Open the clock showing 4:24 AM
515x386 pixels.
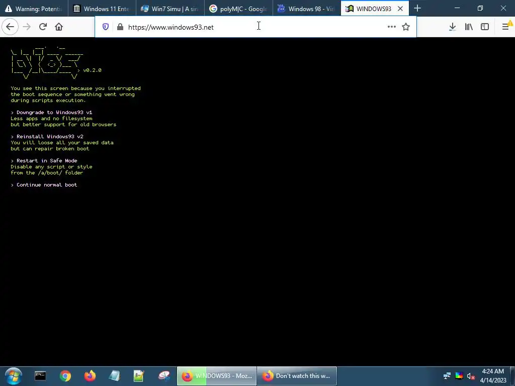click(493, 376)
